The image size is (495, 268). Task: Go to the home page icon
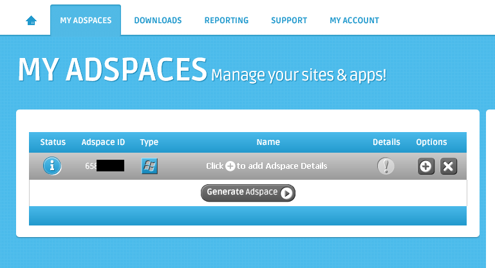coord(32,21)
